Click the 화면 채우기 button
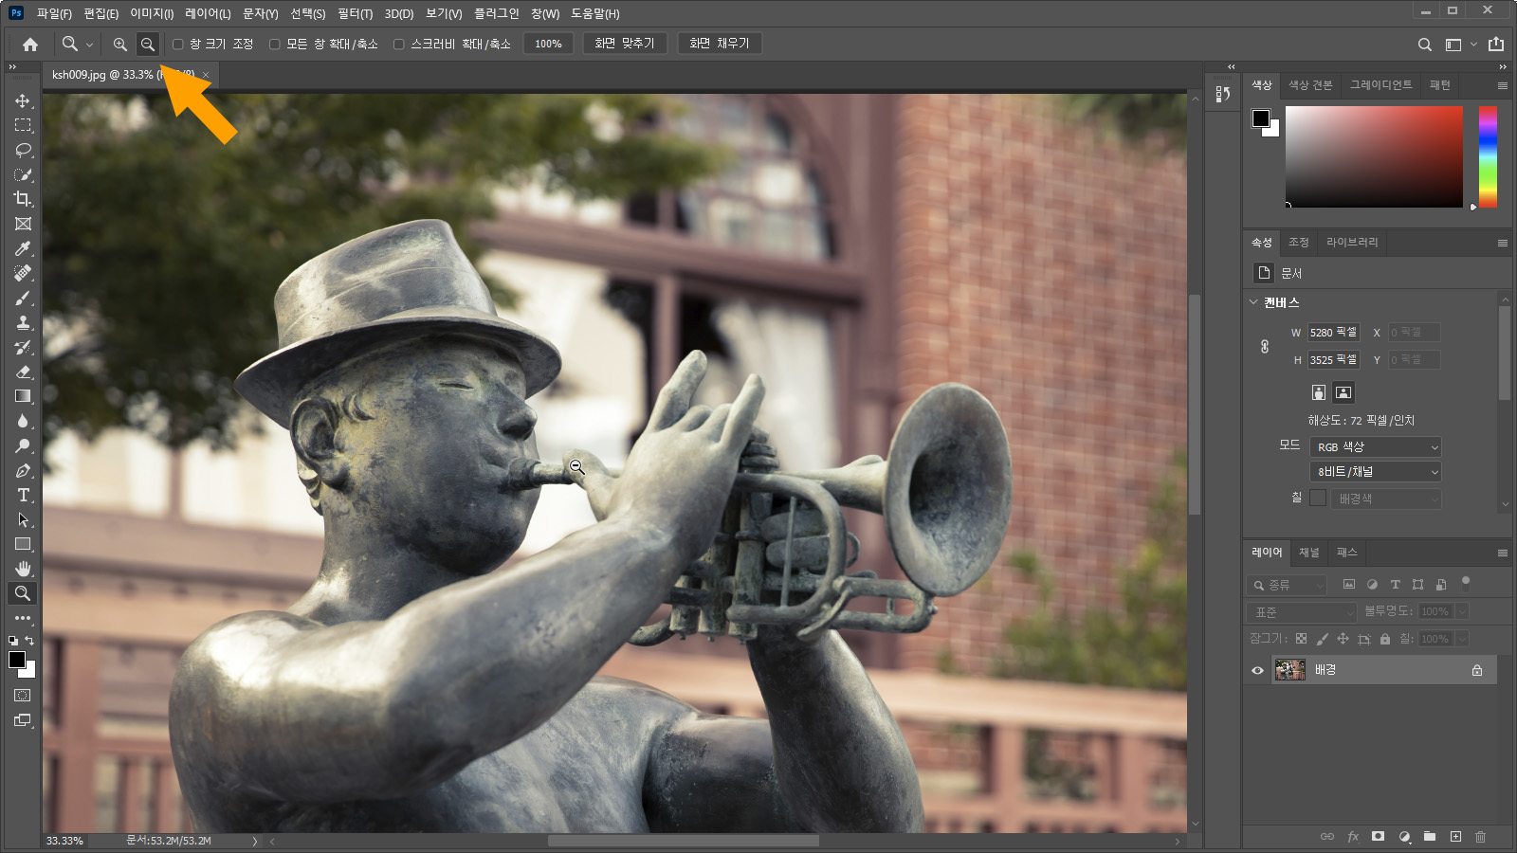This screenshot has width=1517, height=853. point(720,44)
